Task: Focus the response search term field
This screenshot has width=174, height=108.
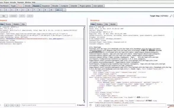Action: [x=139, y=105]
